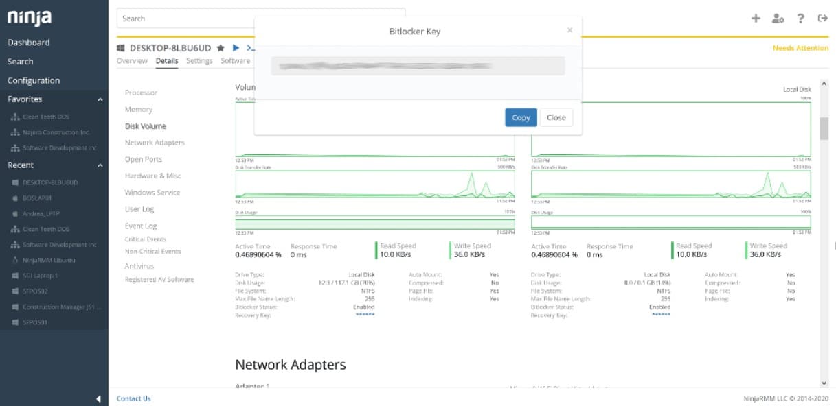The height and width of the screenshot is (406, 836).
Task: Collapse the Favorites section
Action: [100, 99]
